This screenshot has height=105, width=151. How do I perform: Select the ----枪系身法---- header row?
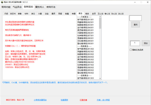point(88,46)
